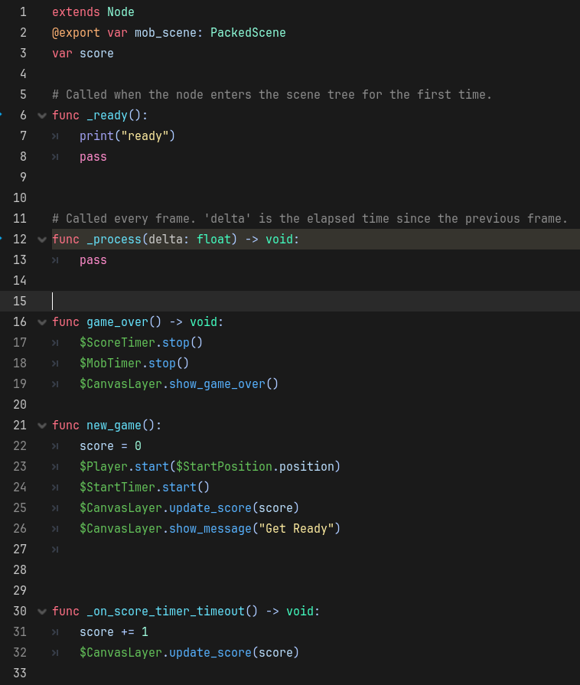Click line number 20 in the gutter
The width and height of the screenshot is (580, 685).
point(20,405)
